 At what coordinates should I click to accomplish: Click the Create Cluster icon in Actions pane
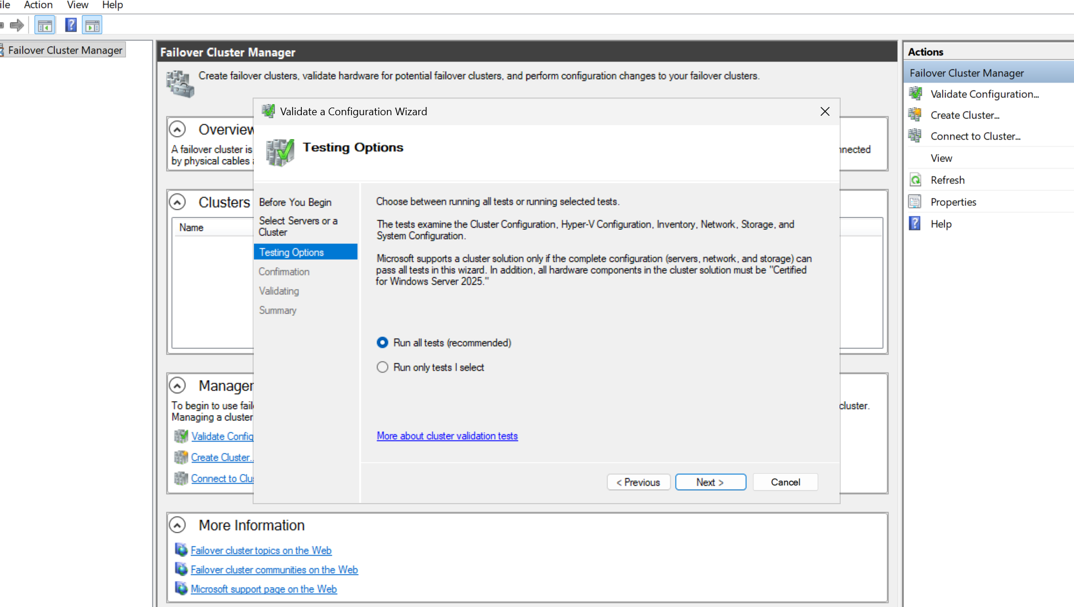(915, 115)
